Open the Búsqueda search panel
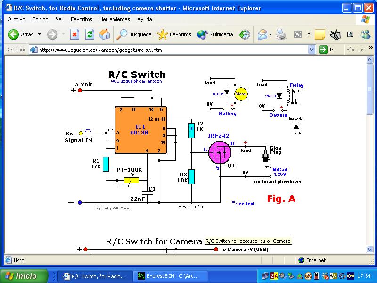Viewport: 377px width, 283px height. click(134, 34)
